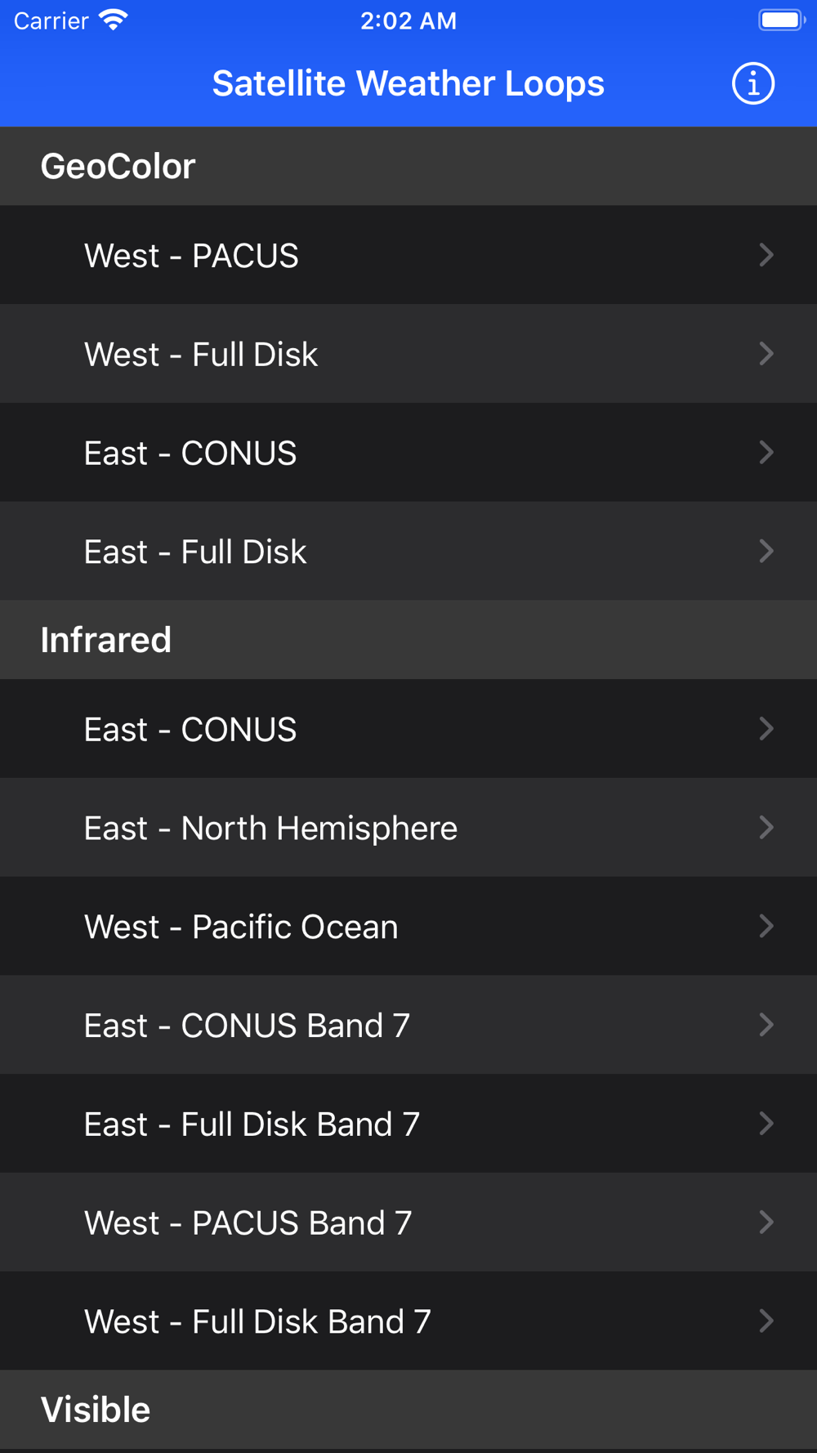Tap the battery indicator icon
This screenshot has width=817, height=1453.
coord(782,20)
